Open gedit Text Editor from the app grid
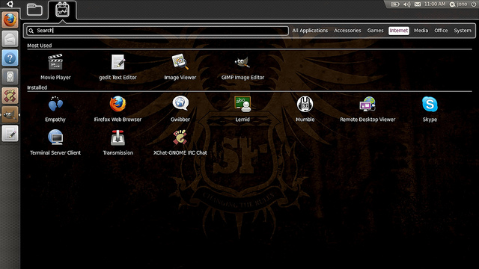479x269 pixels. (118, 67)
